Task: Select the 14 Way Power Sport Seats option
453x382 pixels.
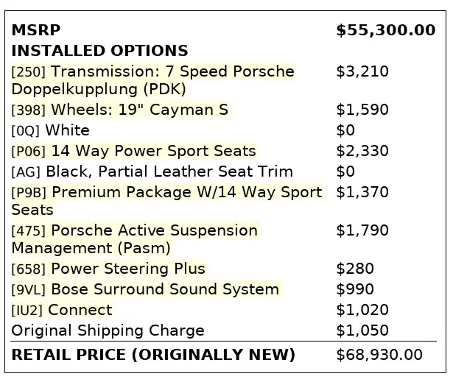Action: [153, 152]
